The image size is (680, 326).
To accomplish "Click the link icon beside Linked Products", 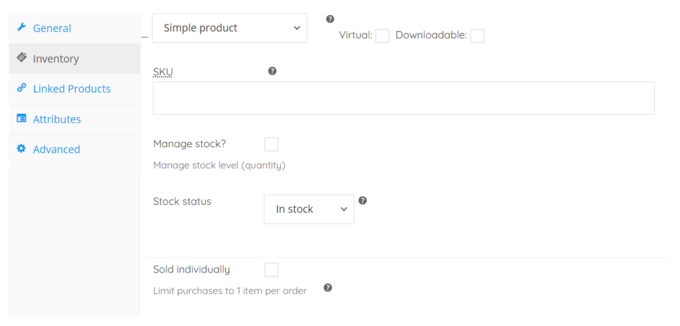I will [21, 88].
